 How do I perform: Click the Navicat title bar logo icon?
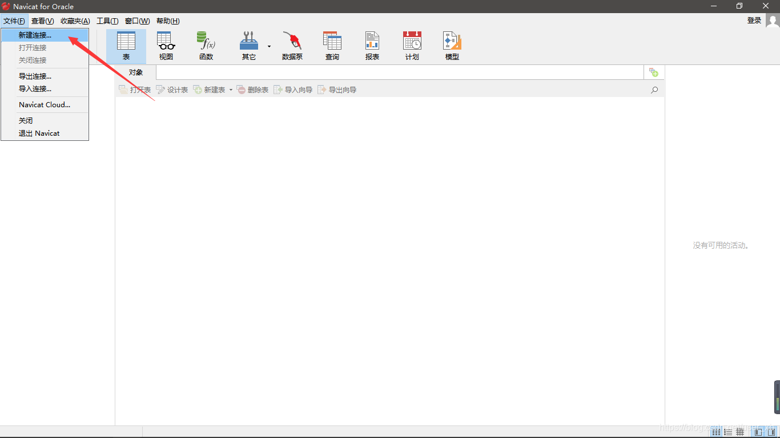coord(6,6)
